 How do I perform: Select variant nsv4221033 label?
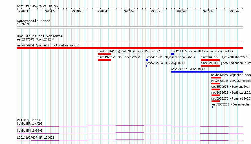coord(226,63)
